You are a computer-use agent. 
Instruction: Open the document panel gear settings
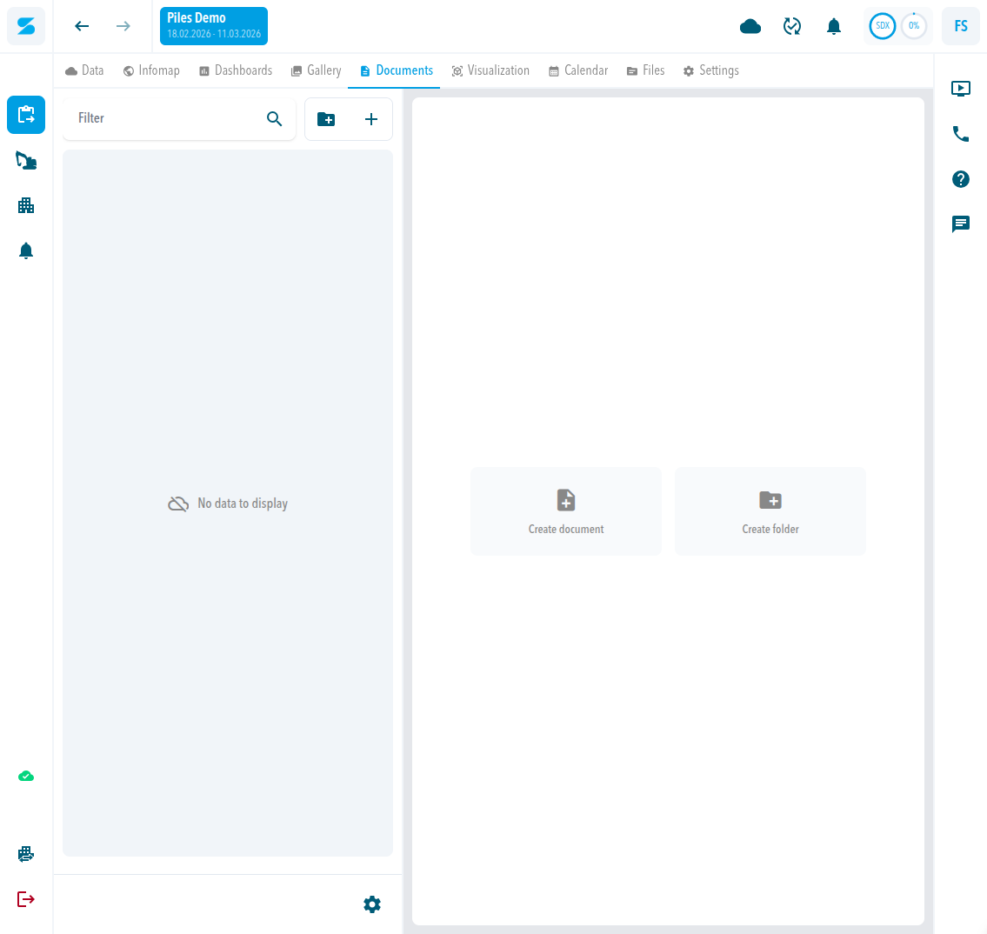pos(372,904)
